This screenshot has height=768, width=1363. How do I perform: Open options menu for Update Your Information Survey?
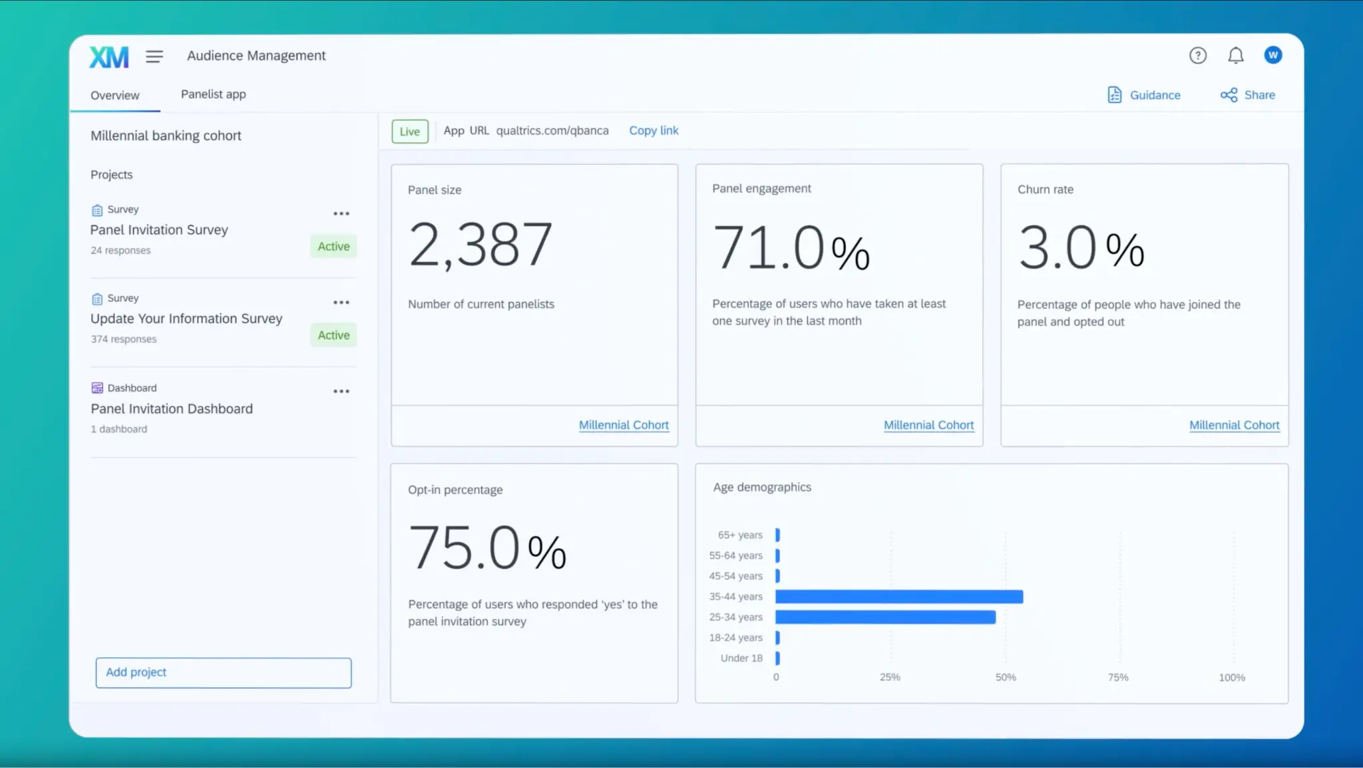coord(341,303)
